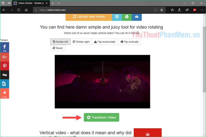The width and height of the screenshot is (206, 137).
Task: Add this page to favorites star
Action: (x=162, y=10)
